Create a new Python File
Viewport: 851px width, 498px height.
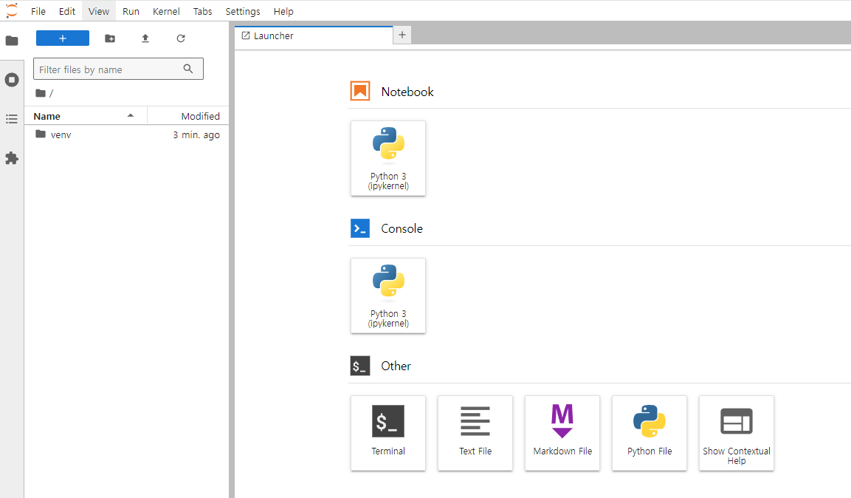650,433
